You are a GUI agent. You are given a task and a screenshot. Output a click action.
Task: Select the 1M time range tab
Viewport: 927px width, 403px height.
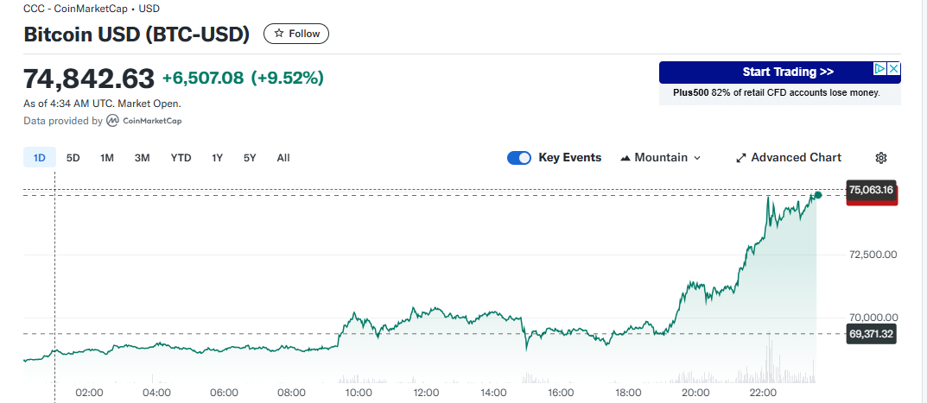pyautogui.click(x=107, y=158)
